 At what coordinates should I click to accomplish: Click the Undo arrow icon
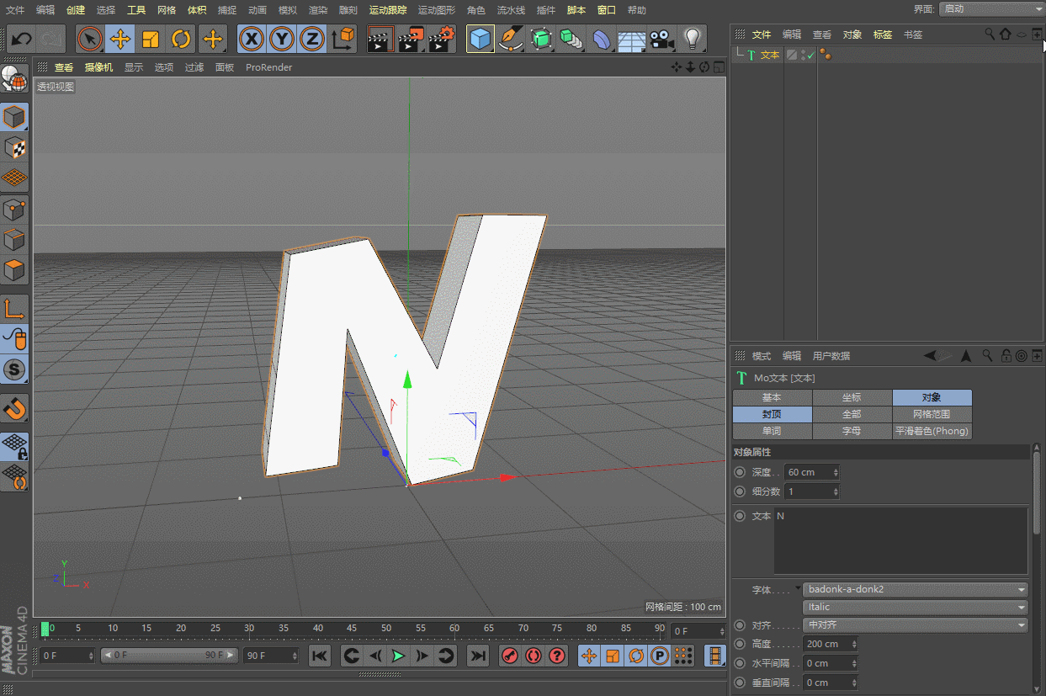(x=21, y=39)
